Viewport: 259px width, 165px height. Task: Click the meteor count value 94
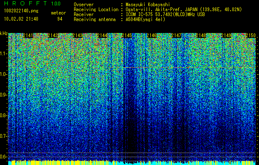point(60,19)
